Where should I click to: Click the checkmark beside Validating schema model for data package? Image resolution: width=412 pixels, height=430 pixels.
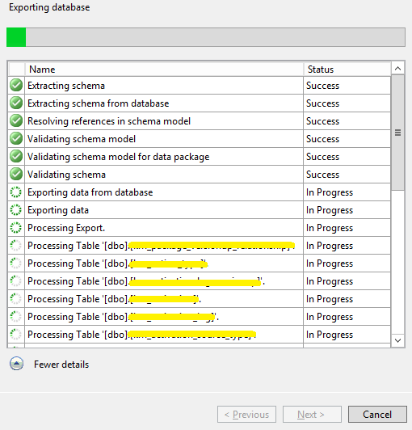[x=16, y=157]
